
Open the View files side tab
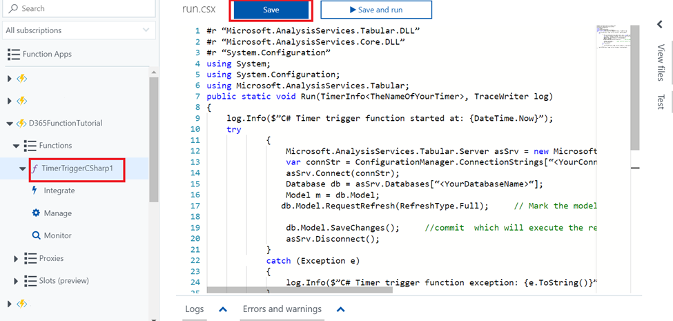pyautogui.click(x=661, y=63)
